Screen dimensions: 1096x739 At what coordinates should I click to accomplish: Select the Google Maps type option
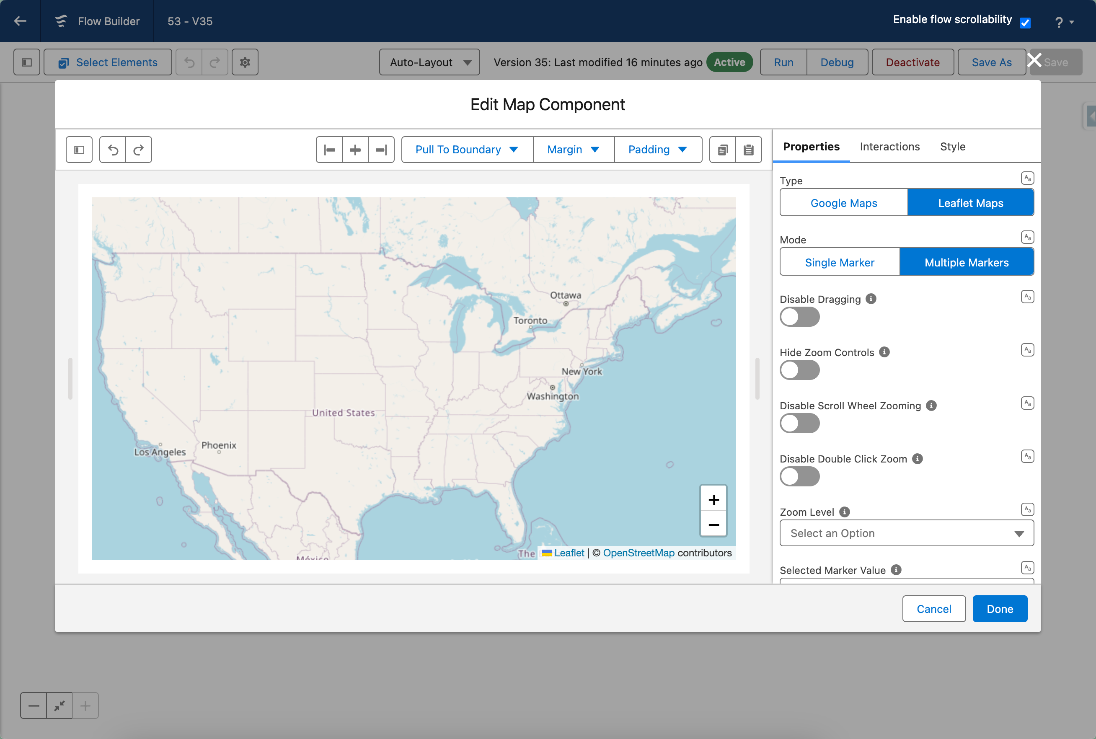tap(843, 203)
